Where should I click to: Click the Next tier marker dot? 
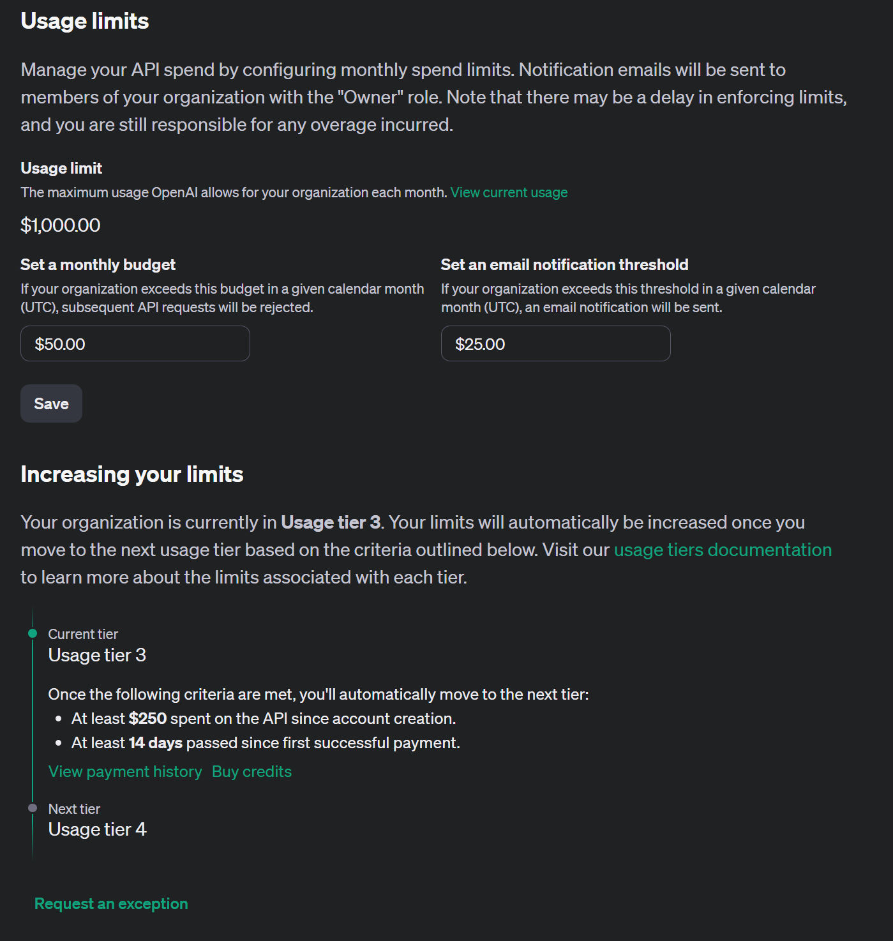click(x=33, y=808)
